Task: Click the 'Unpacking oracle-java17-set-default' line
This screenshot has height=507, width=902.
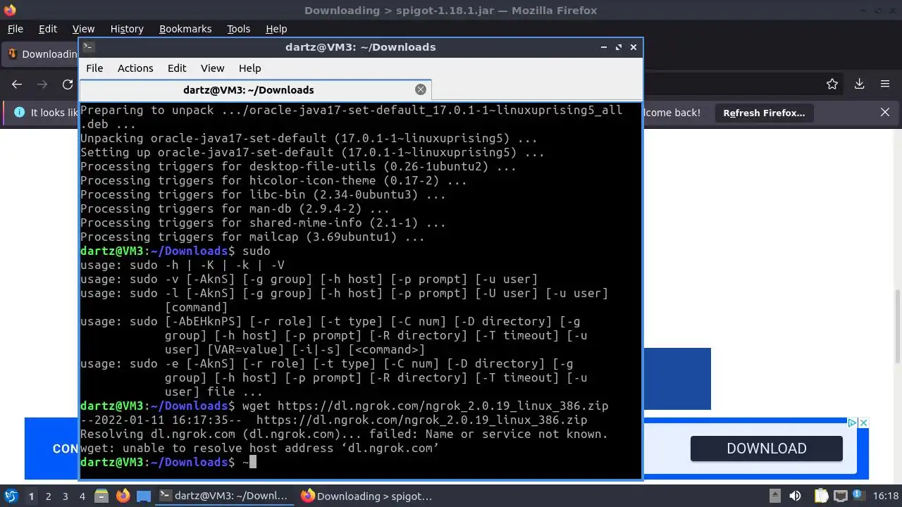Action: coord(309,138)
